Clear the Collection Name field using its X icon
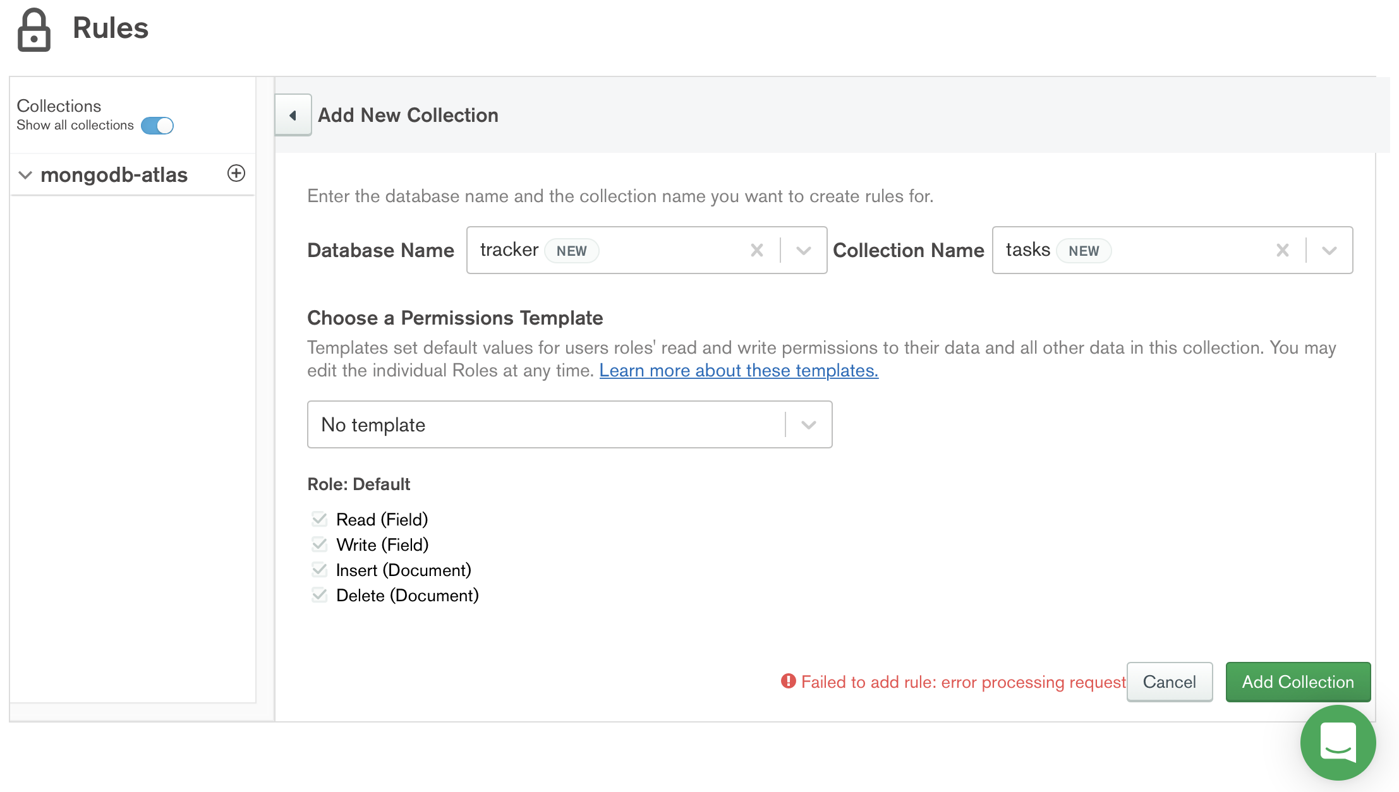 [1283, 250]
